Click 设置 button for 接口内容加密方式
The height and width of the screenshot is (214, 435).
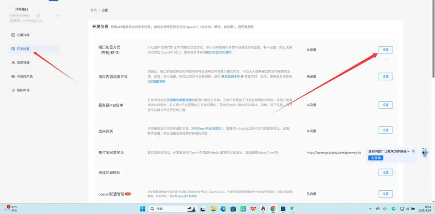385,77
